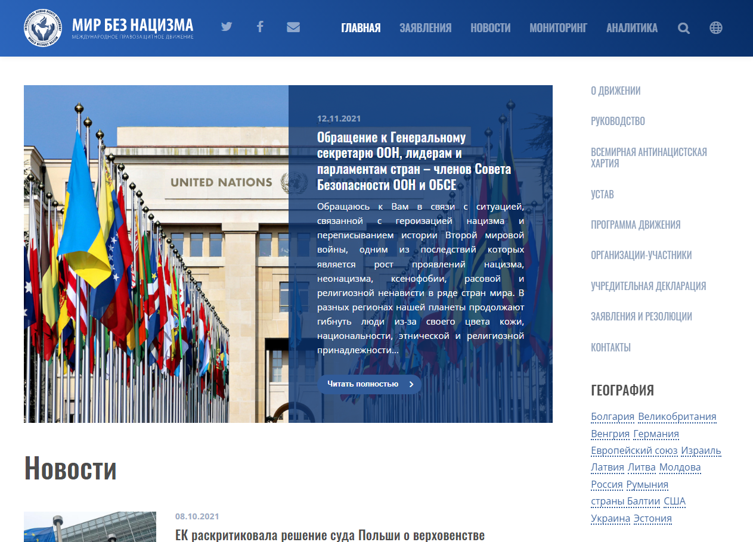Open the language globe icon
This screenshot has height=542, width=753.
[716, 27]
